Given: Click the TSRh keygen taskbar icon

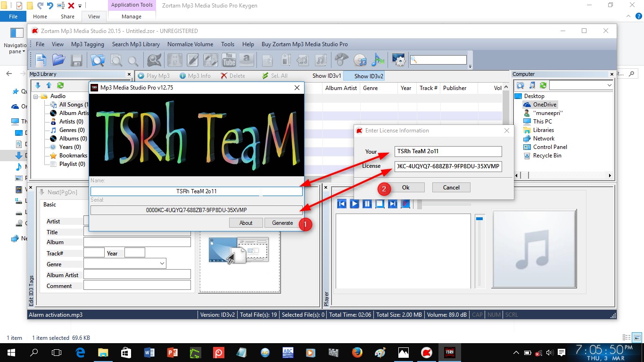Looking at the screenshot, I should click(449, 353).
